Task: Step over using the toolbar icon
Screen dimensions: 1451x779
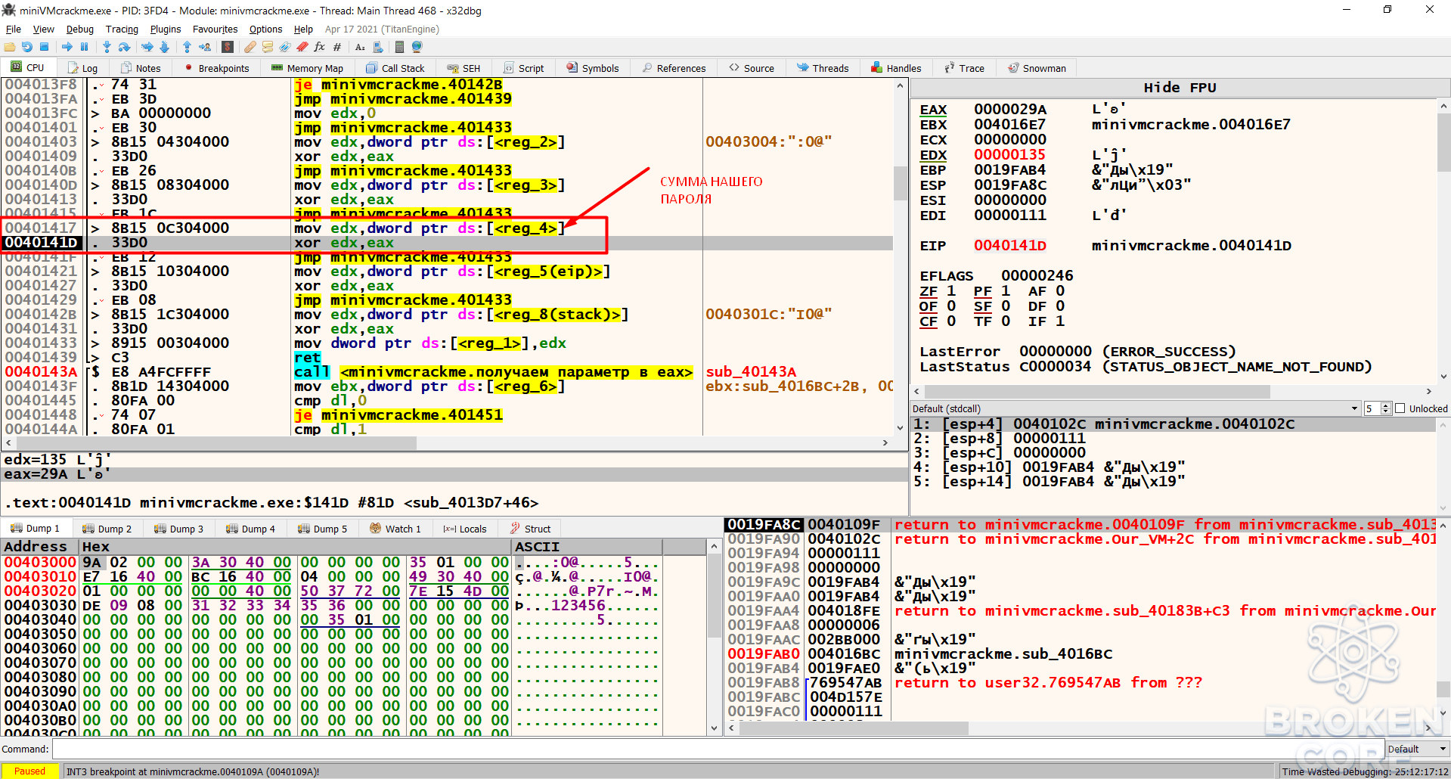Action: tap(124, 47)
